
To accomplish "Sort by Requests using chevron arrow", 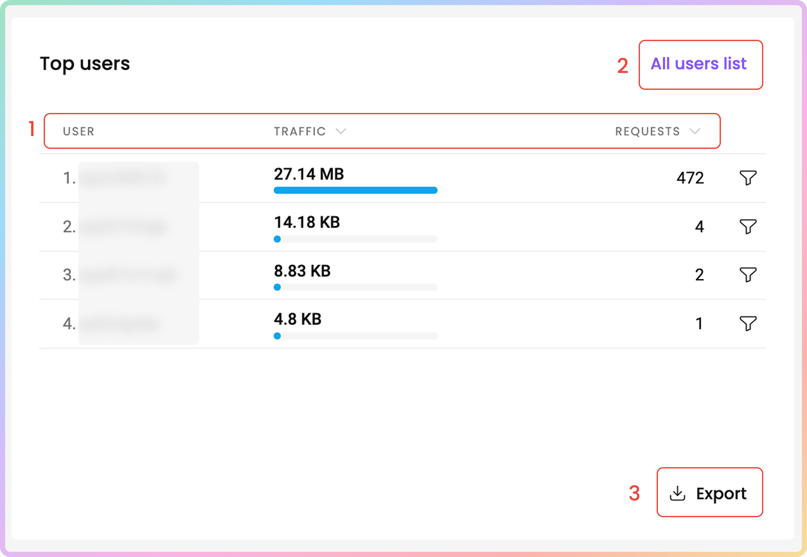I will point(695,131).
